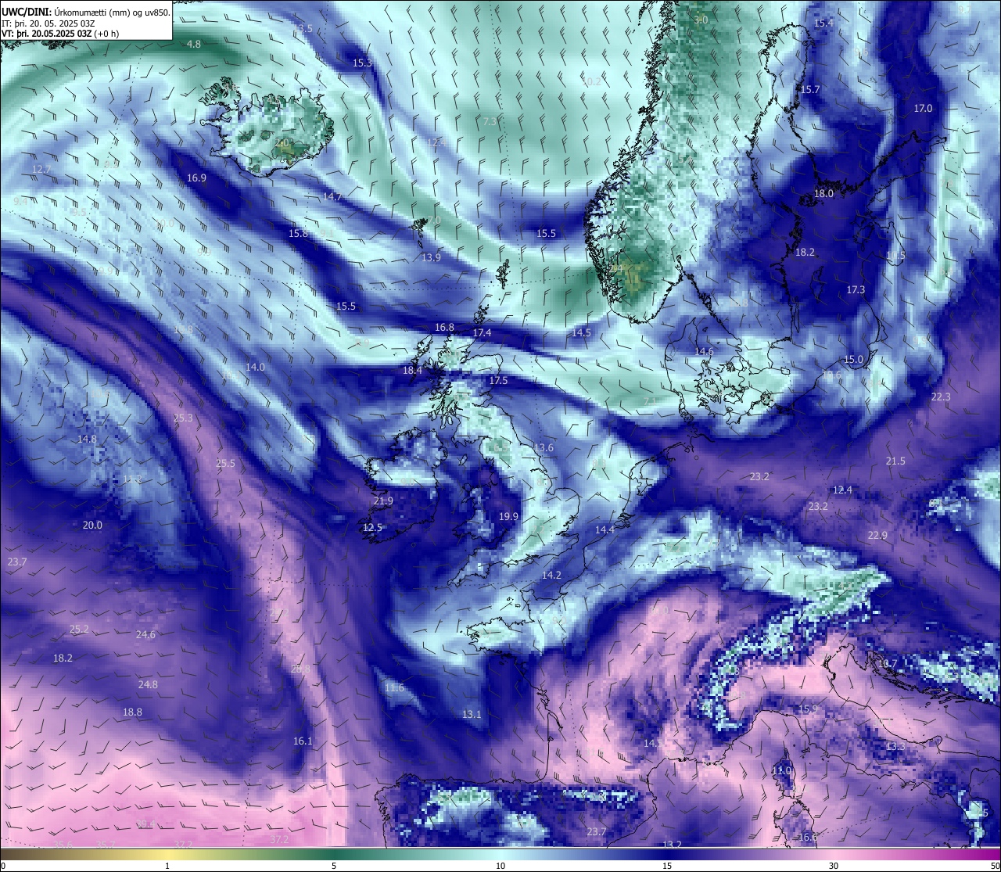Viewport: 1001px width, 872px height.
Task: Click the 22.9 value on the map
Action: [877, 535]
